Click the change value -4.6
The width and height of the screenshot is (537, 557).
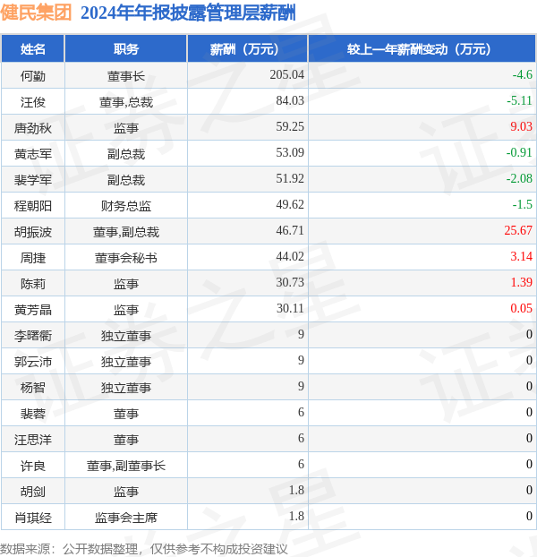(522, 74)
